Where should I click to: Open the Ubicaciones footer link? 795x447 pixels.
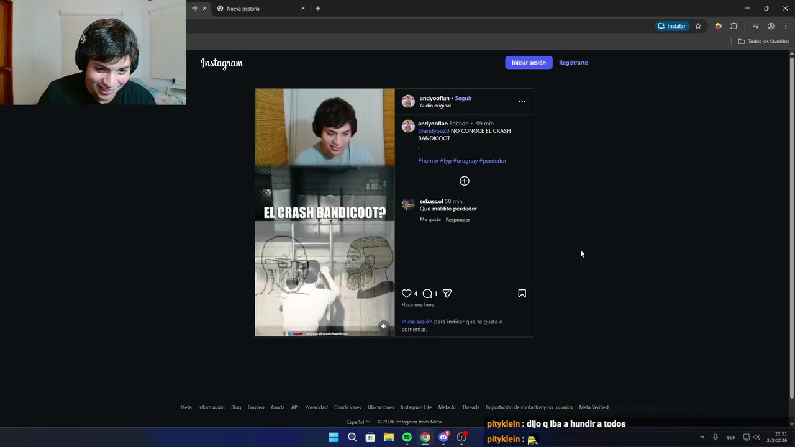tap(381, 407)
